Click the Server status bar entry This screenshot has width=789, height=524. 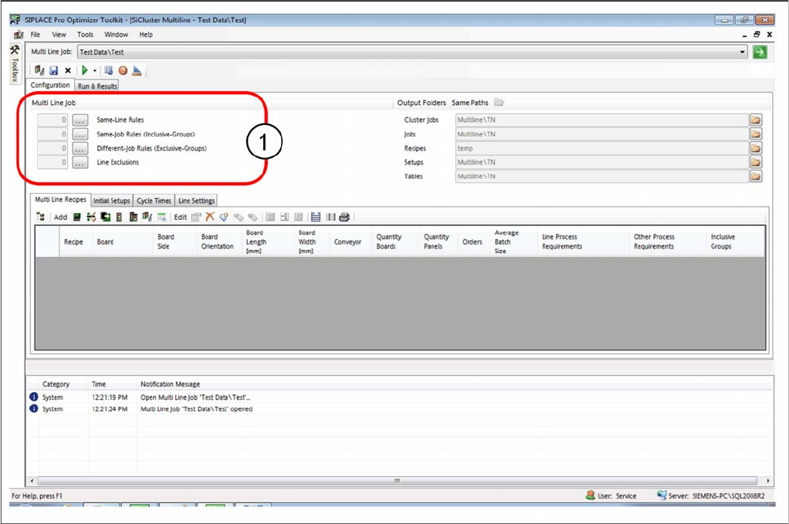[x=710, y=496]
